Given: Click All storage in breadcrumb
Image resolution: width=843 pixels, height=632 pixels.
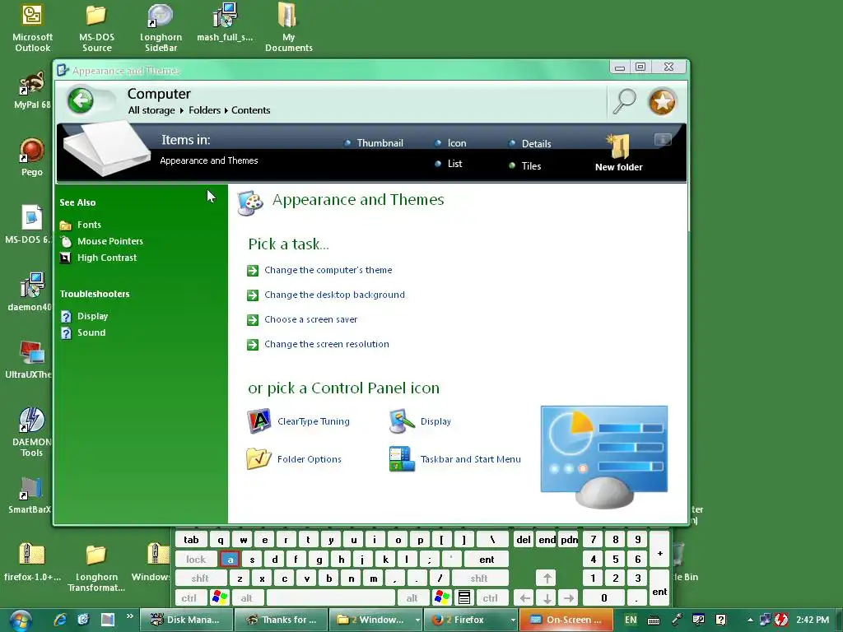Looking at the screenshot, I should pyautogui.click(x=151, y=110).
